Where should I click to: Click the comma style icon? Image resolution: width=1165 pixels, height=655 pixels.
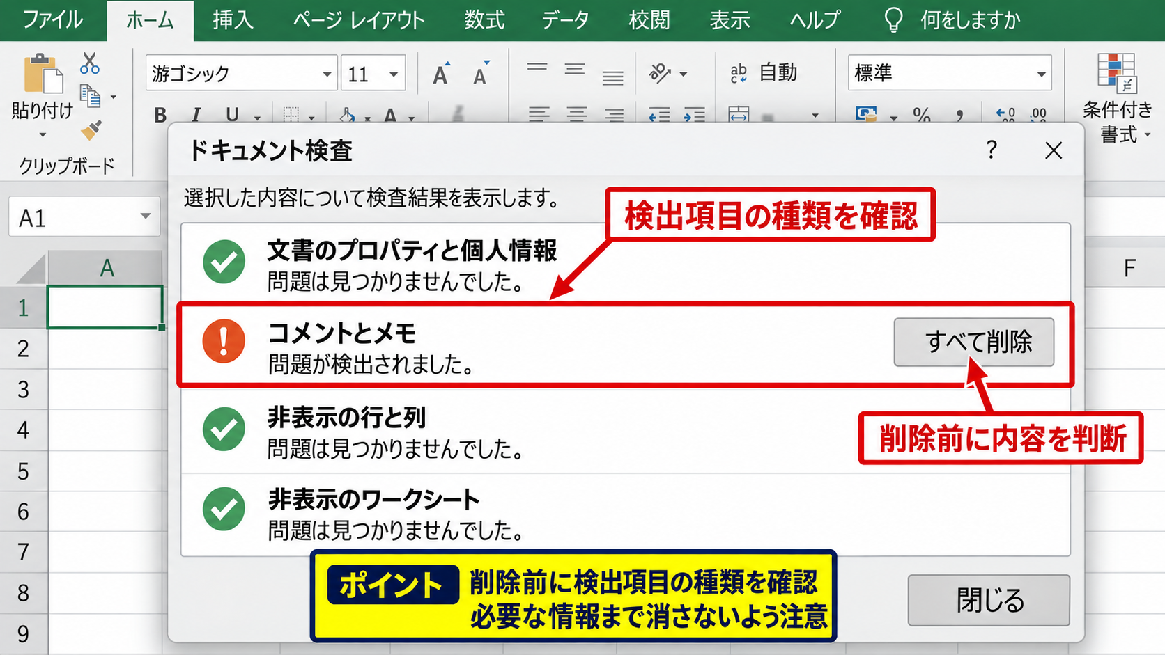pos(959,114)
